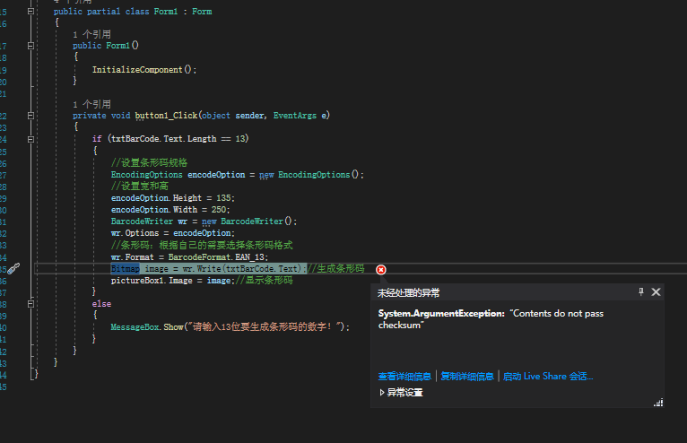Click the //设置条形码规格 comment

[x=149, y=162]
